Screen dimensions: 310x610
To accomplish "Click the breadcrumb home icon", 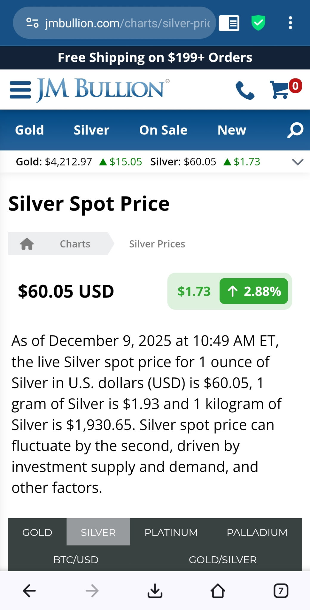I will [x=27, y=244].
